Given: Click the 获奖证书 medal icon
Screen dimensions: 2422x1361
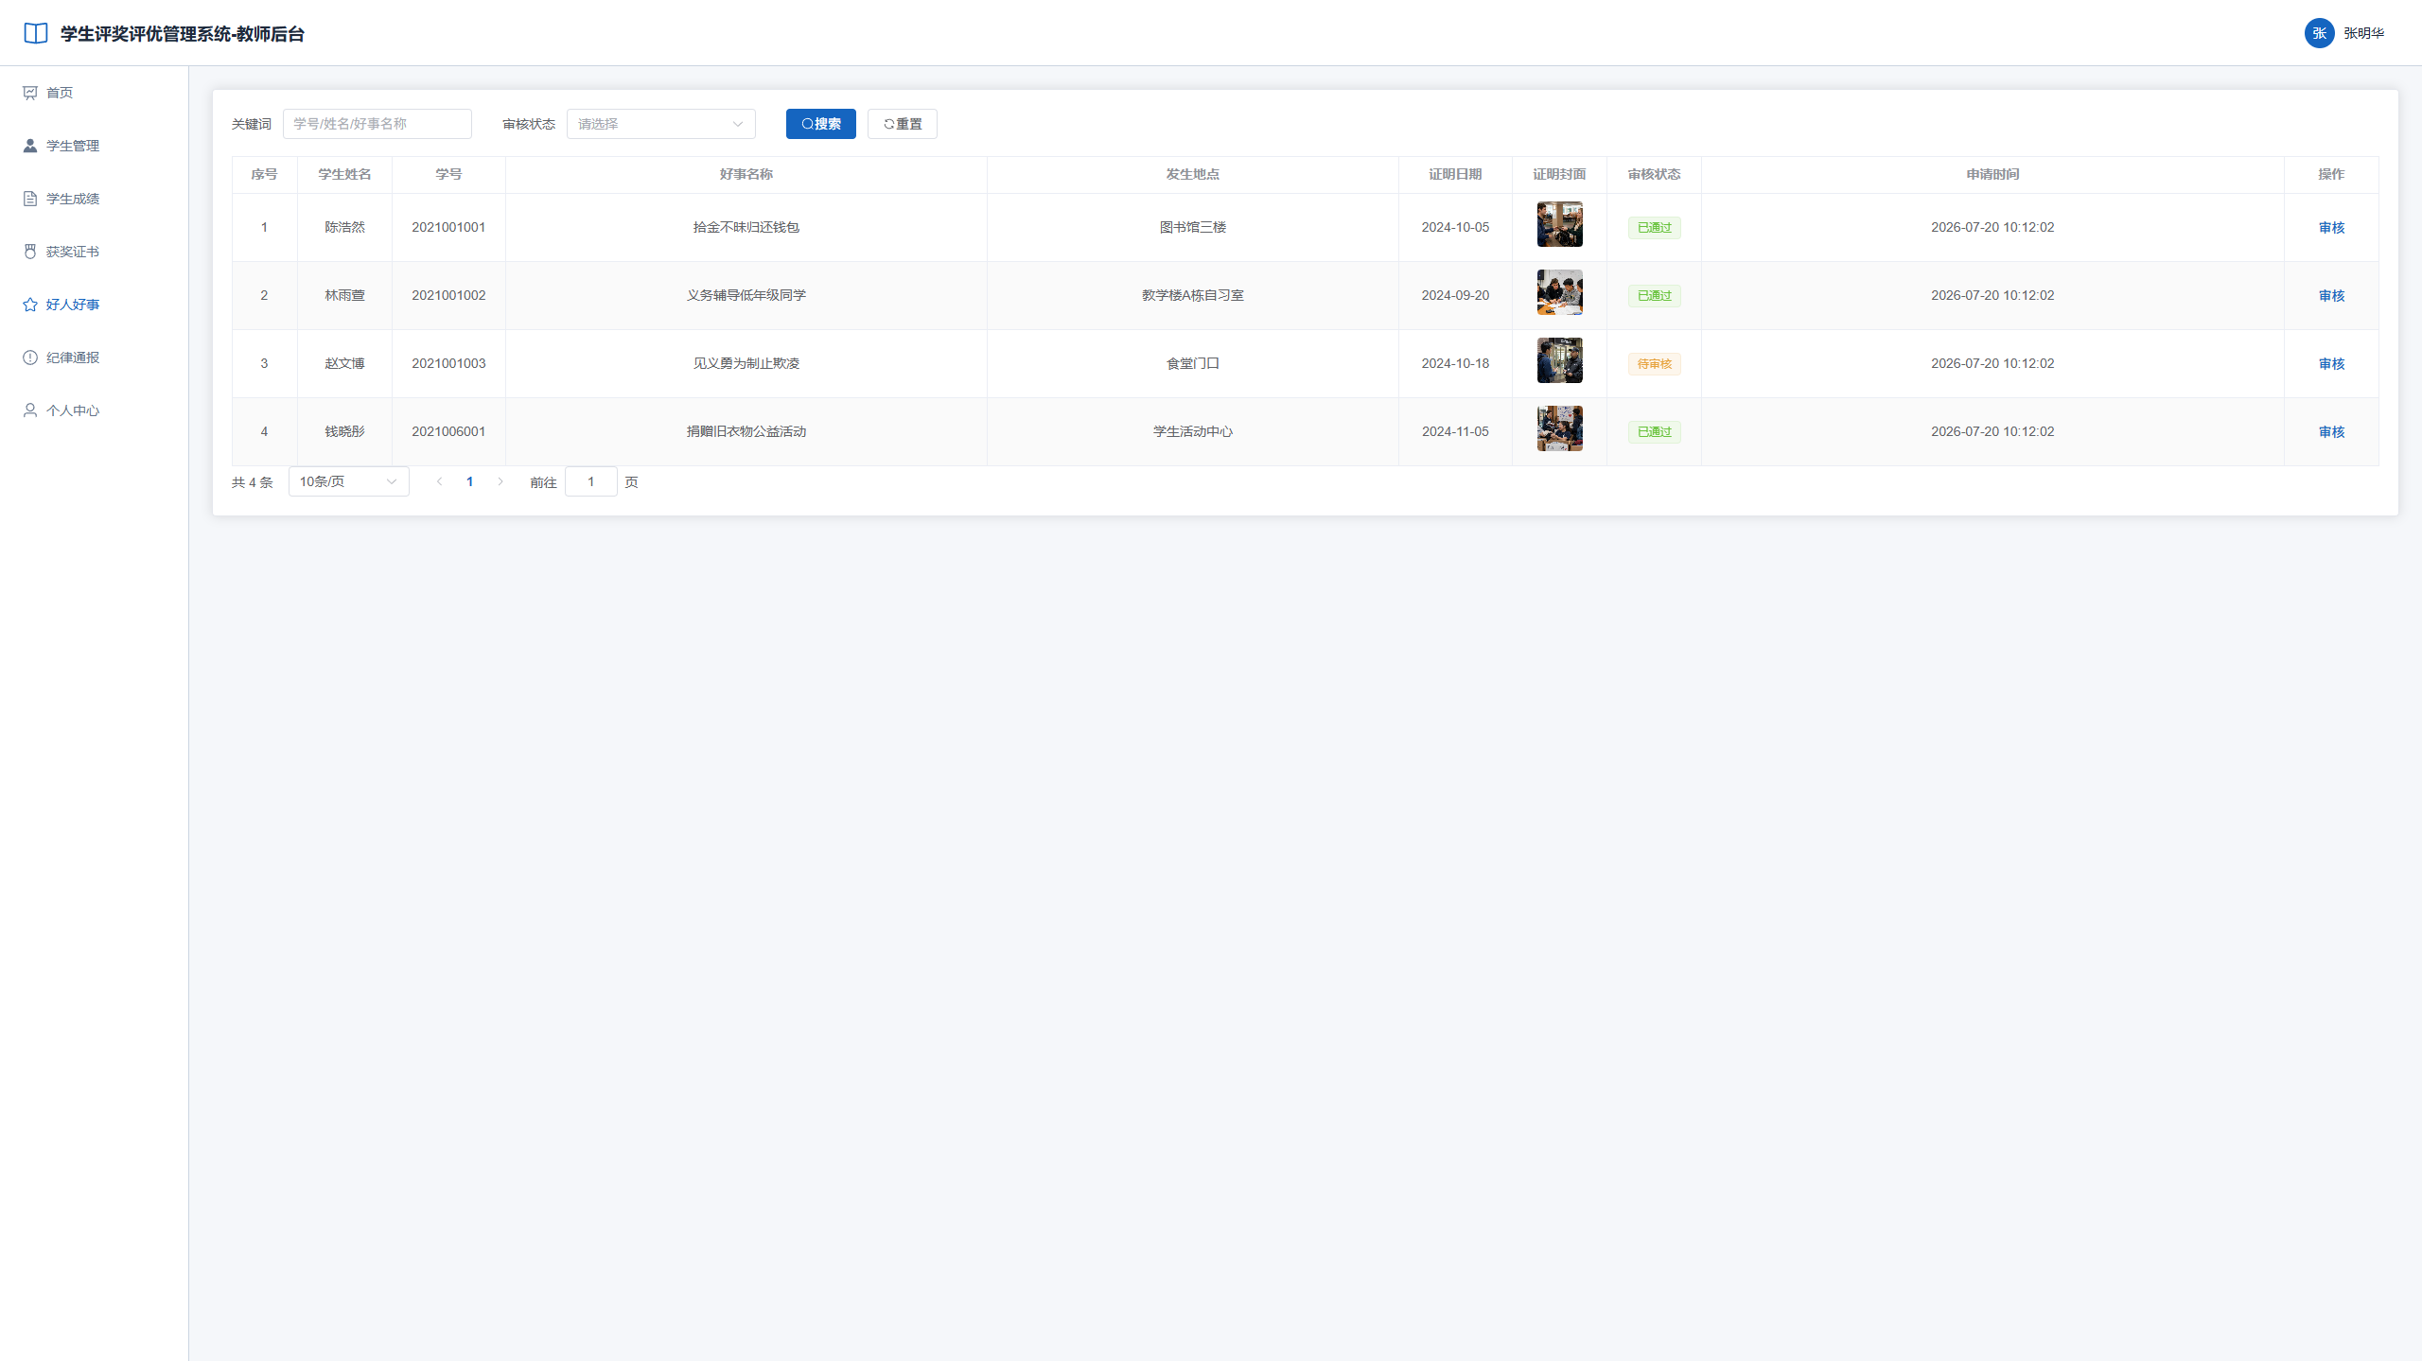Looking at the screenshot, I should 30,252.
